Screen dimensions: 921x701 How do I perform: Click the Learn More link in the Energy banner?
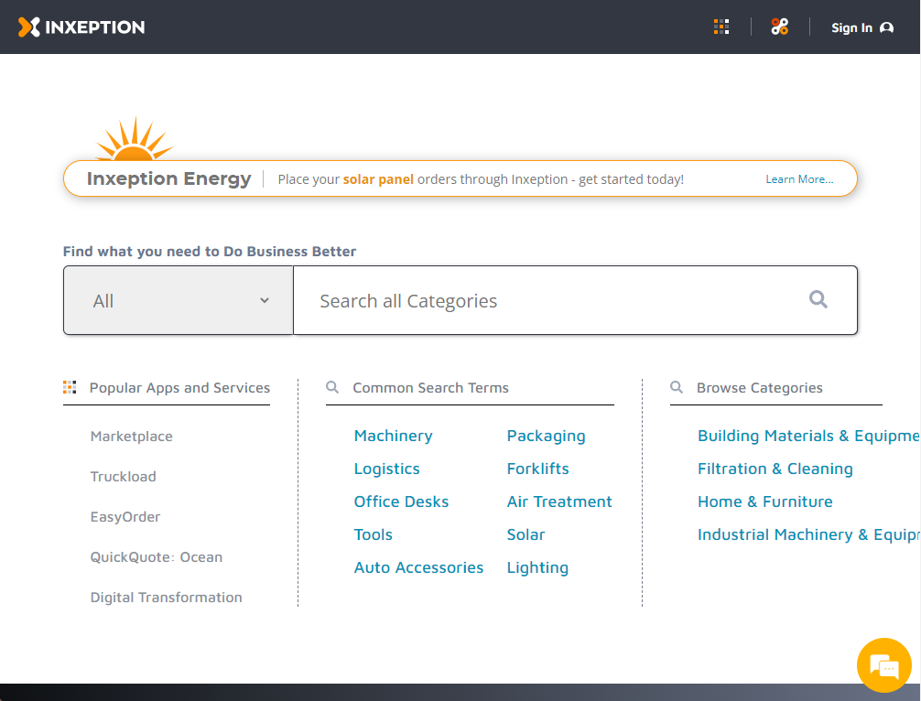coord(799,178)
